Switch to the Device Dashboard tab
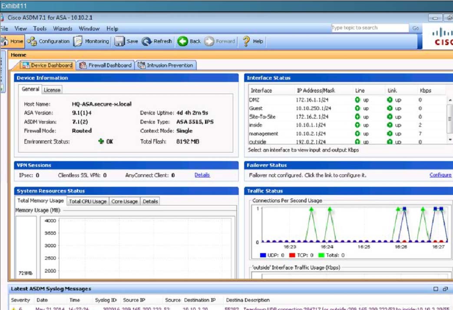Image resolution: width=453 pixels, height=310 pixels. click(48, 65)
